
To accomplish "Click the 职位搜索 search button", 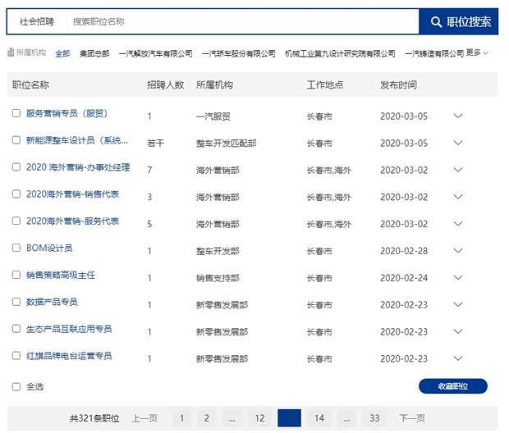I will [x=458, y=21].
